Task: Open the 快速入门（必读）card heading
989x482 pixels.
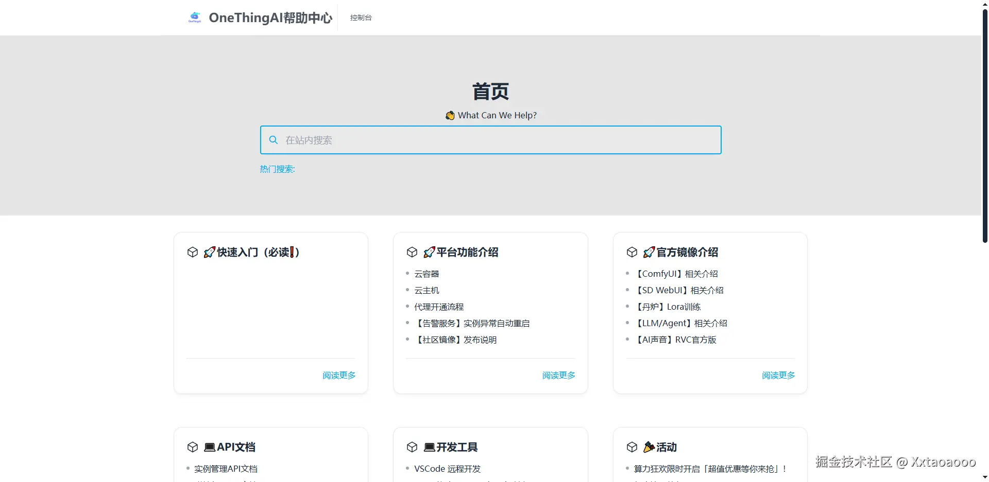Action: pos(251,252)
